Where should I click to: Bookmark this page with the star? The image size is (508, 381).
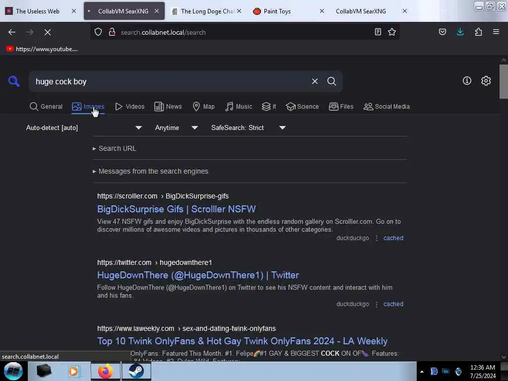(x=392, y=32)
